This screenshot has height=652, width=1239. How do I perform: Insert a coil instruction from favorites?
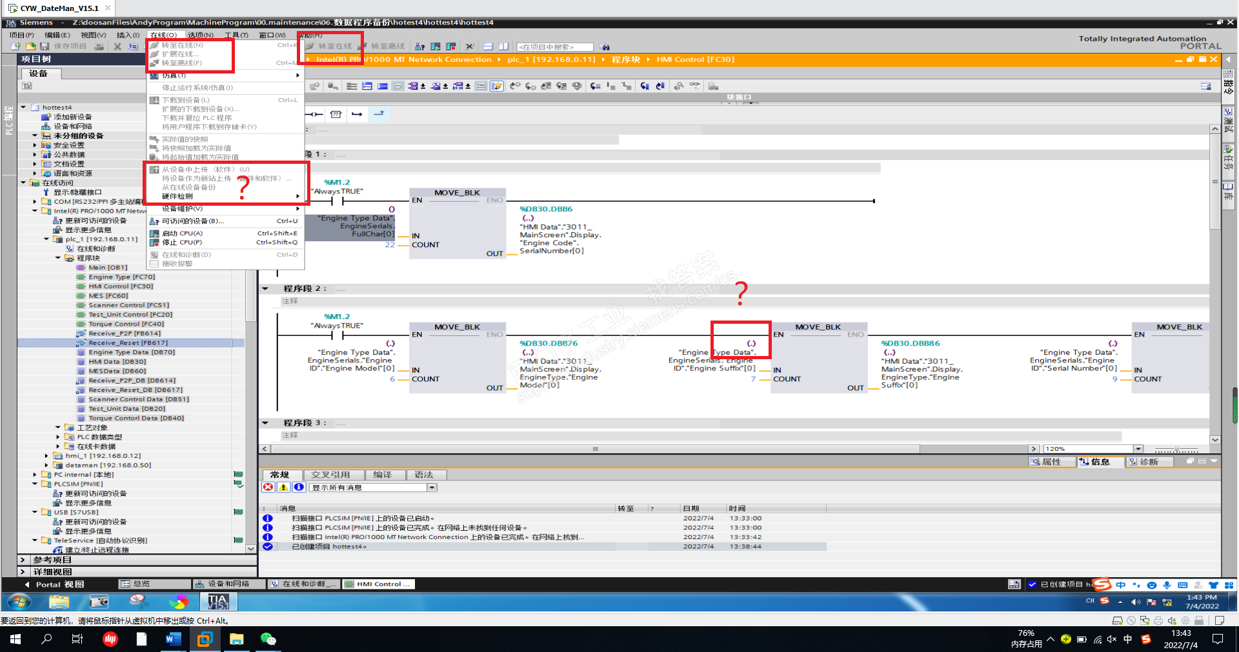(x=314, y=114)
